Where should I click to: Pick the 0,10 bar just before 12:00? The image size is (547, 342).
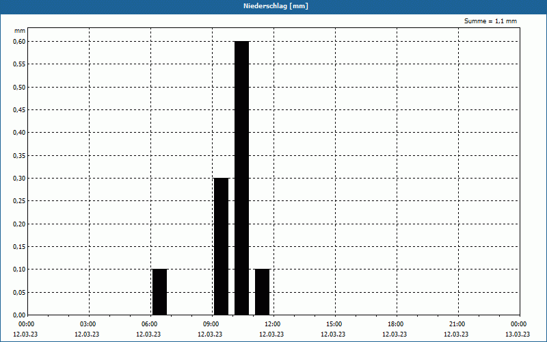pos(263,292)
